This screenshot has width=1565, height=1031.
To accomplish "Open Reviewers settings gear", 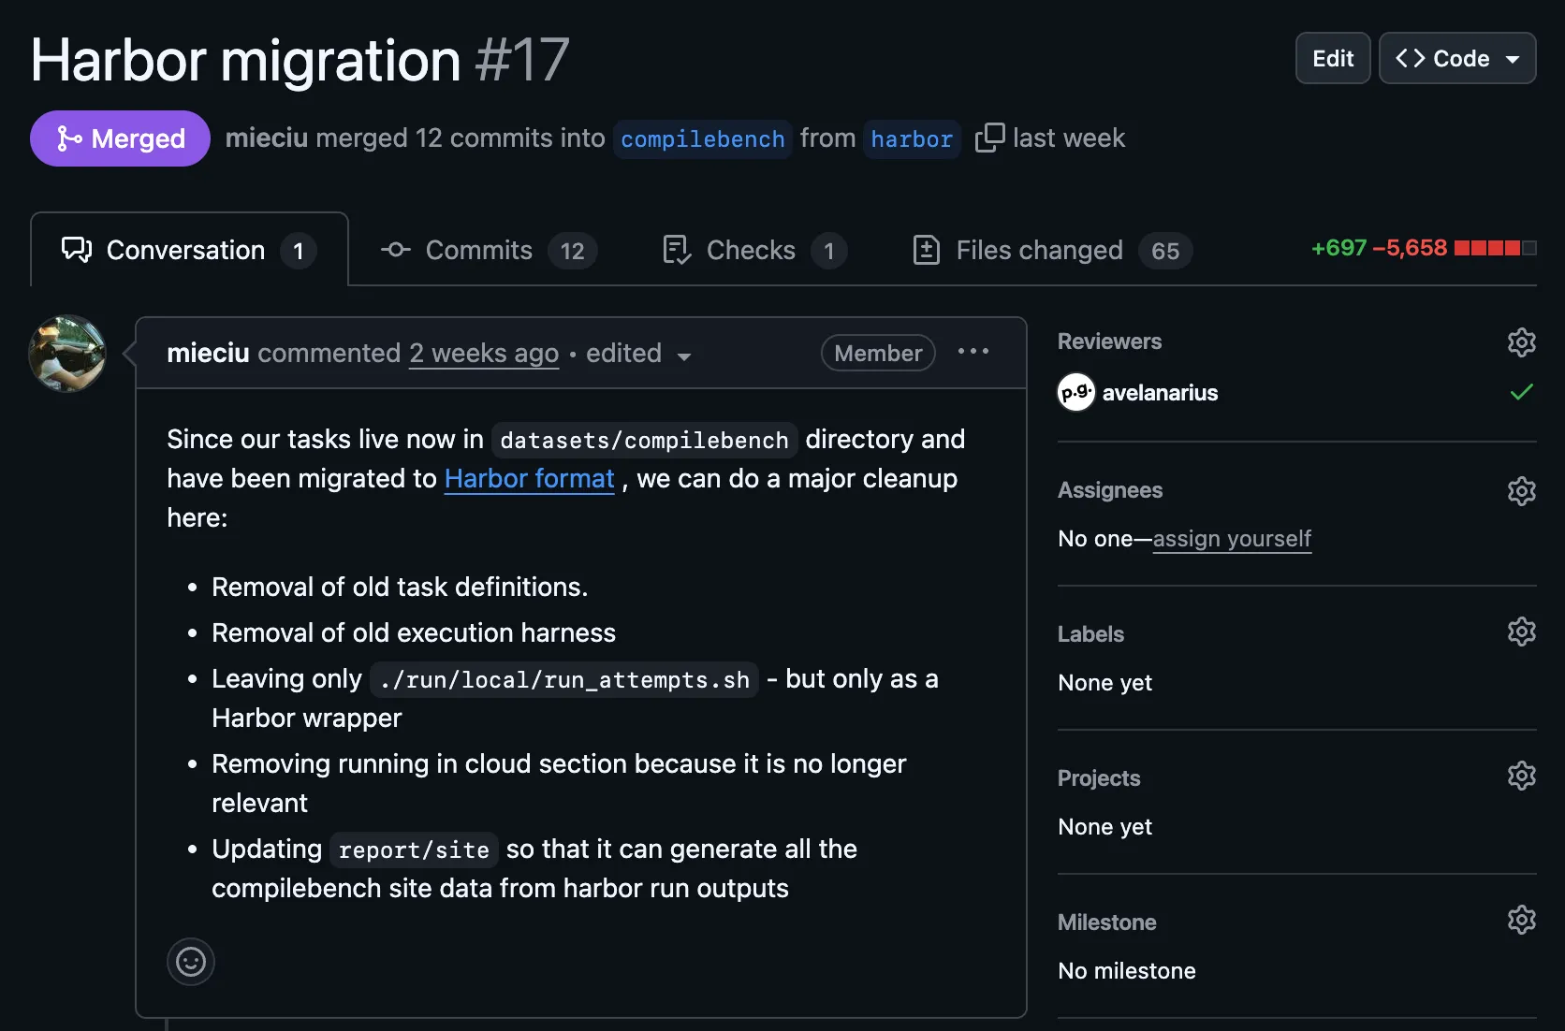I will pyautogui.click(x=1520, y=342).
